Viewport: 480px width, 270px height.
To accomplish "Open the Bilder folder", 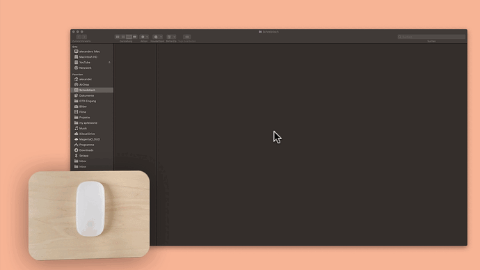I will coord(92,107).
